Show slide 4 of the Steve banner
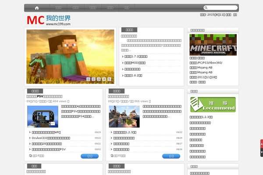This screenshot has height=175, width=263. (104, 79)
